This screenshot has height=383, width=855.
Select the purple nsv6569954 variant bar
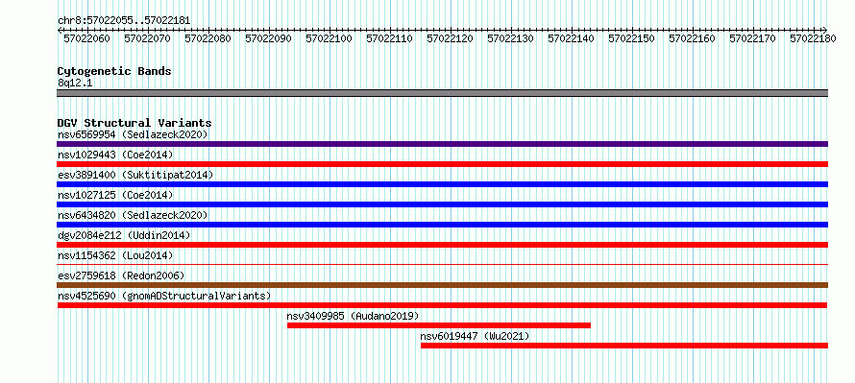click(442, 144)
